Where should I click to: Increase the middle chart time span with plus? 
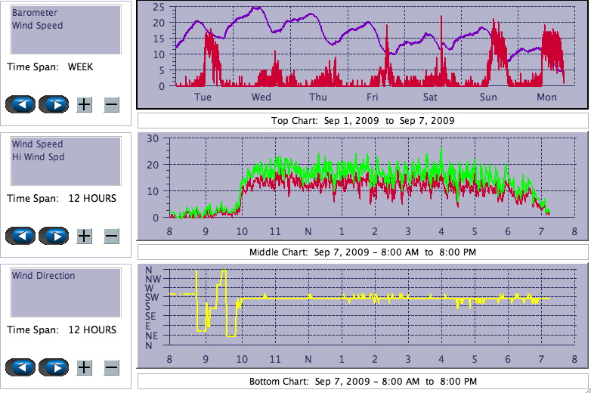pyautogui.click(x=84, y=236)
